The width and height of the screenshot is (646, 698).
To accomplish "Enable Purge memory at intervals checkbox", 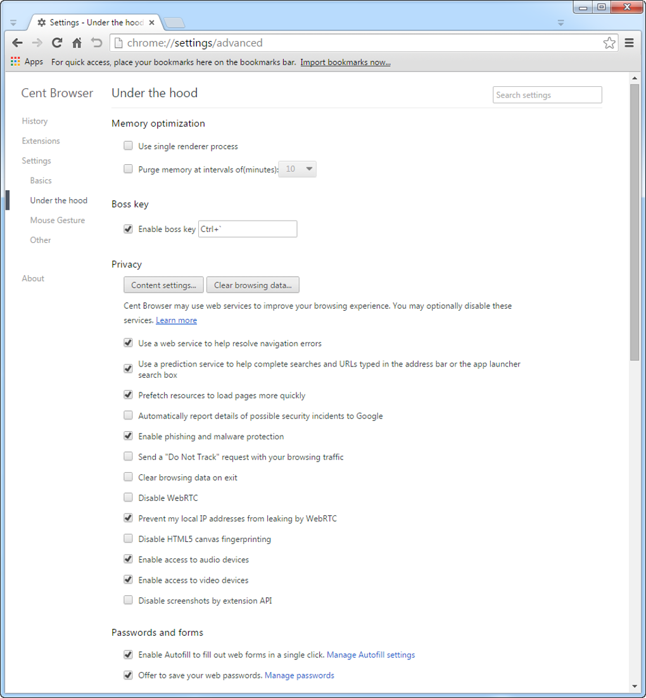I will [128, 169].
